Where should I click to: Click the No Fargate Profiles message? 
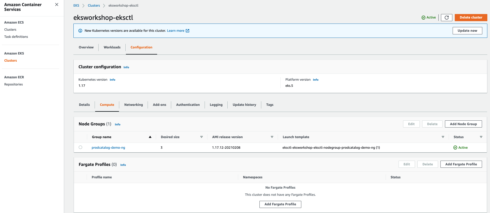tap(280, 188)
